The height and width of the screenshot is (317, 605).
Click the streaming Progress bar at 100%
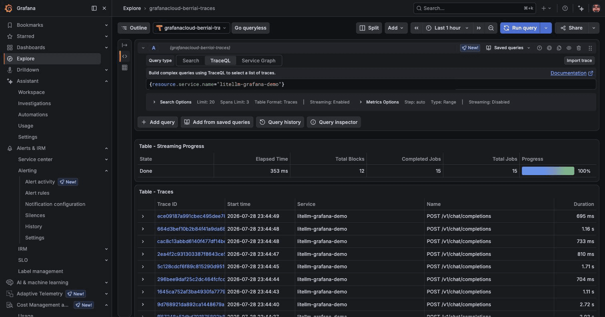[x=548, y=171]
